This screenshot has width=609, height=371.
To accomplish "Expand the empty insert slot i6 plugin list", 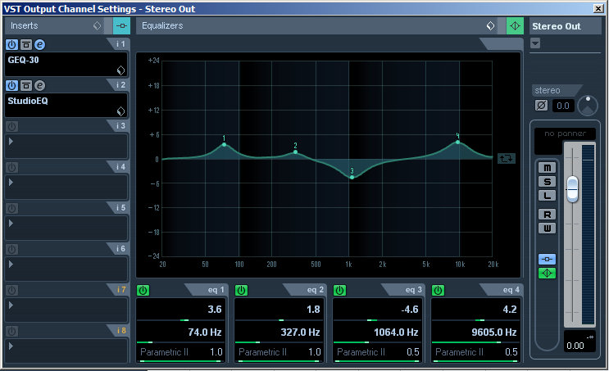I will pyautogui.click(x=11, y=265).
